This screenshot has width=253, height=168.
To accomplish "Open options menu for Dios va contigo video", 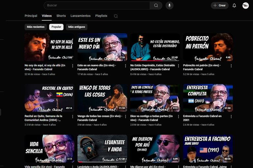I will tap(179, 116).
